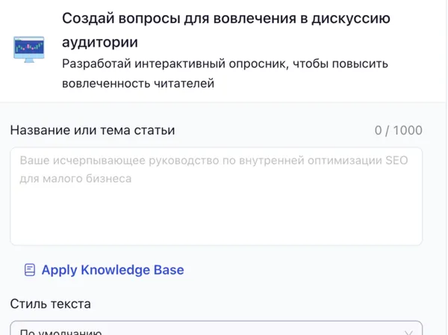Open the Apply Knowledge Base link
448x335 pixels.
click(112, 270)
